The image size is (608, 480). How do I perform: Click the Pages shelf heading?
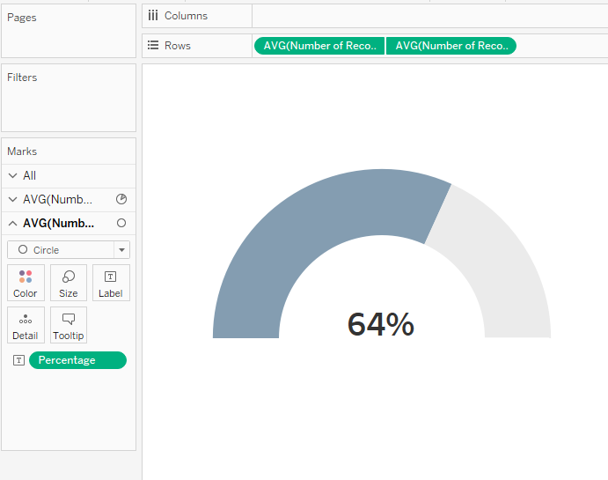click(22, 18)
